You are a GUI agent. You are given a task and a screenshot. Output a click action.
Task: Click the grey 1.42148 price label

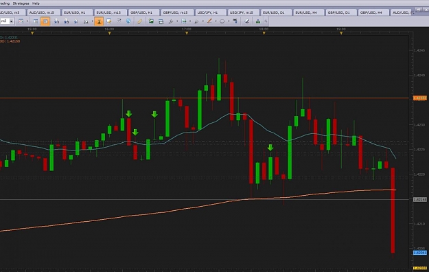point(419,200)
